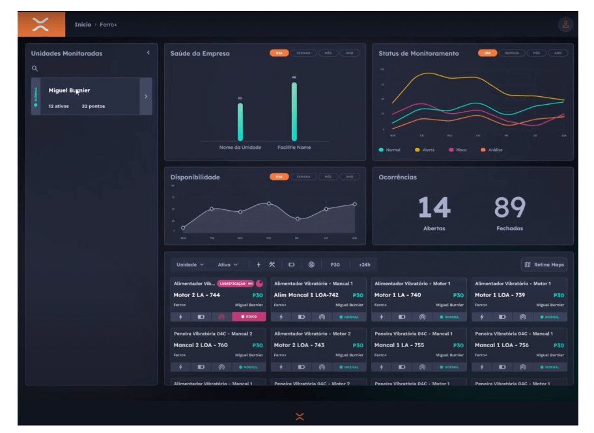Open the user profile icon
The image size is (594, 433).
click(565, 25)
